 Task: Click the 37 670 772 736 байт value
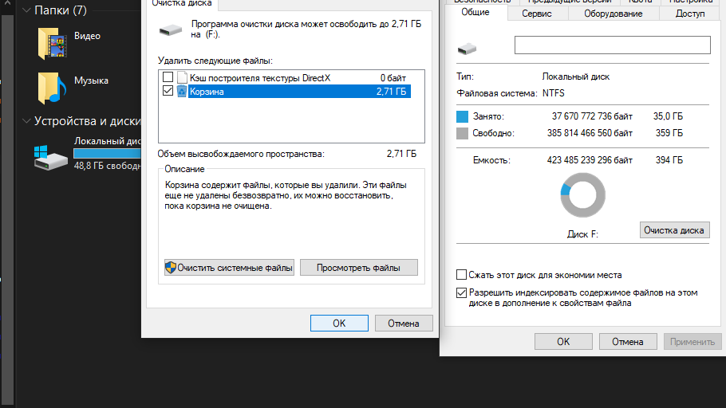592,116
